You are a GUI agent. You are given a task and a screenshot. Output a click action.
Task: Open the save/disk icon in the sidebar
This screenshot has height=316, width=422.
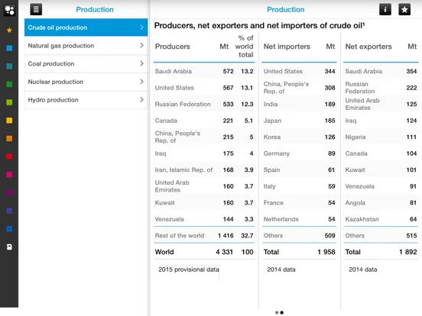coord(9,247)
